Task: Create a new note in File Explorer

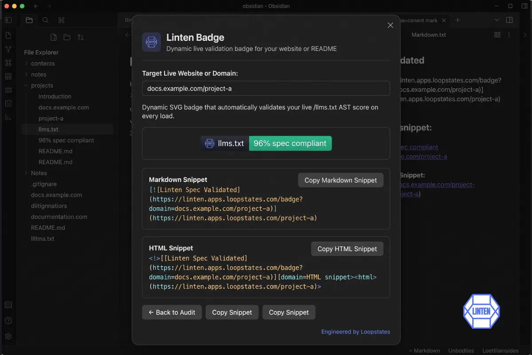Action: click(54, 37)
